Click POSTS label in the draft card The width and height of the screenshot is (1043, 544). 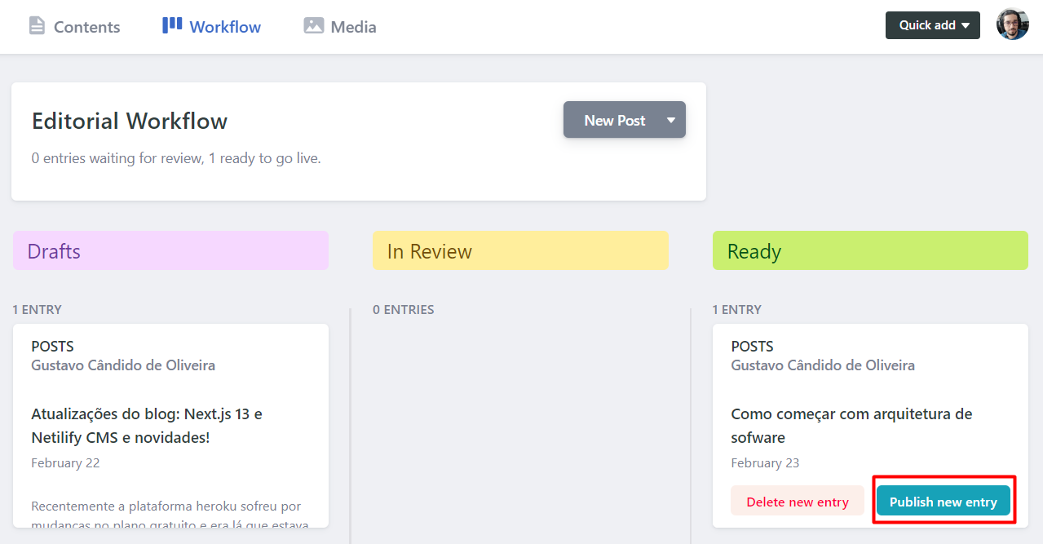point(52,347)
